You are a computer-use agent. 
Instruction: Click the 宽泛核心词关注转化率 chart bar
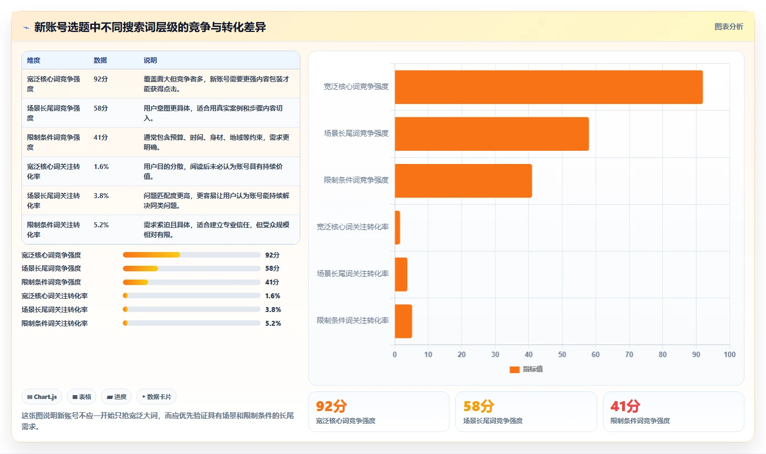(397, 227)
